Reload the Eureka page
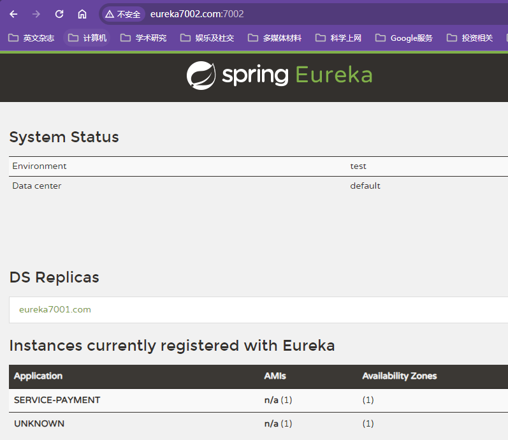The width and height of the screenshot is (508, 440). (59, 14)
